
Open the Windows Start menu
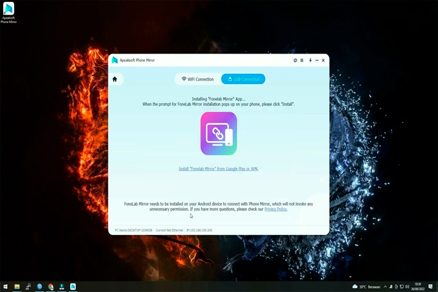point(5,287)
